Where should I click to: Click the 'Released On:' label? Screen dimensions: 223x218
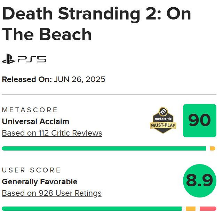point(27,79)
